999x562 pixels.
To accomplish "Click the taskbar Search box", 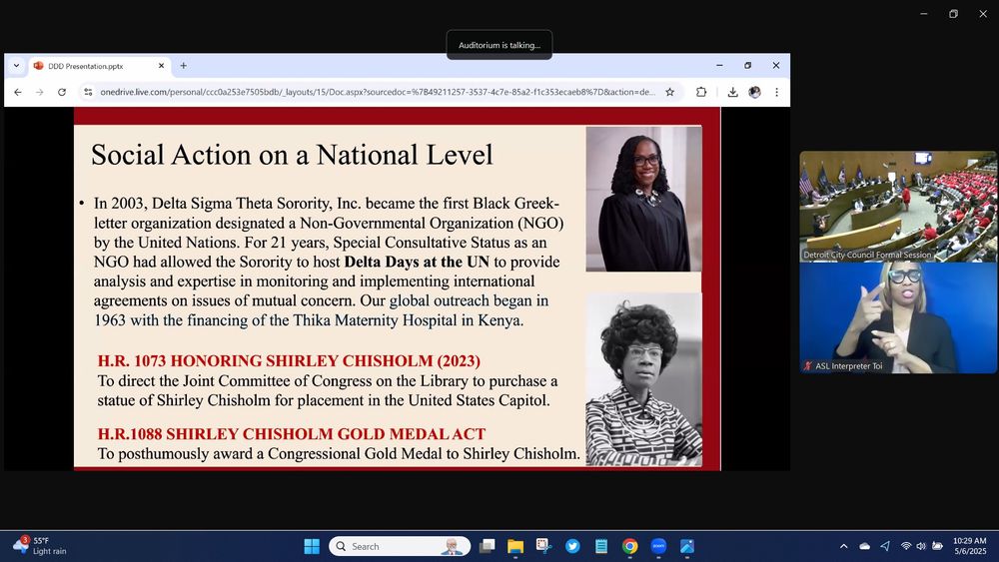I will coord(400,546).
